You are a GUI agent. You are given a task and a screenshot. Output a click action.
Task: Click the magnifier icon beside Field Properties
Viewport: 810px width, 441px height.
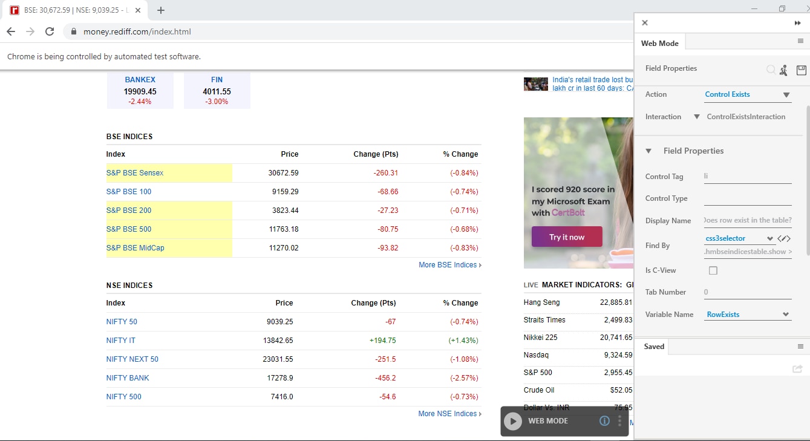771,70
